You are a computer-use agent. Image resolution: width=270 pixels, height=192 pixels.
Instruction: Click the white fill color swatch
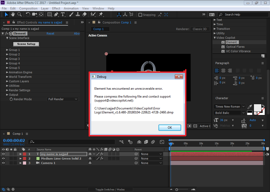257,108
